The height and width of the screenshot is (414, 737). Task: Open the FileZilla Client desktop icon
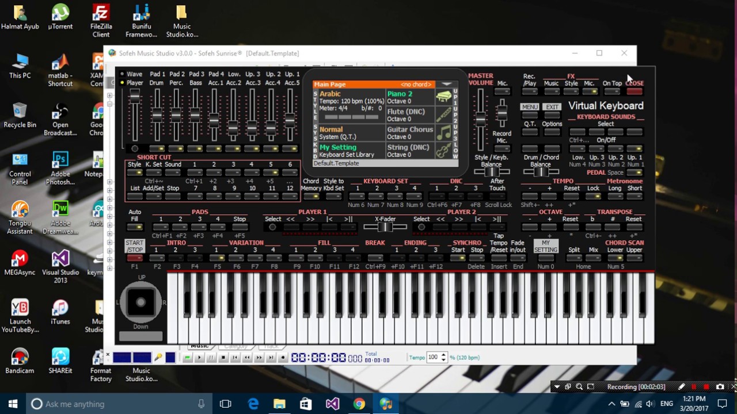[x=101, y=20]
